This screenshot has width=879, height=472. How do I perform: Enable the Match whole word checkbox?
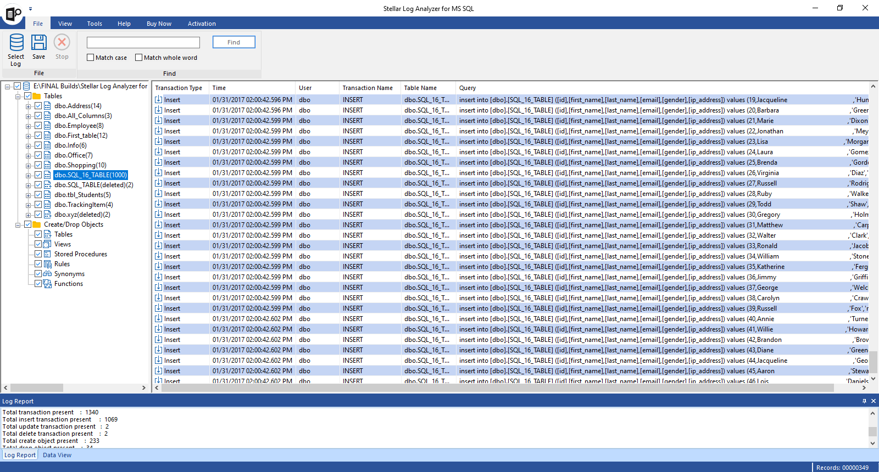click(x=139, y=58)
